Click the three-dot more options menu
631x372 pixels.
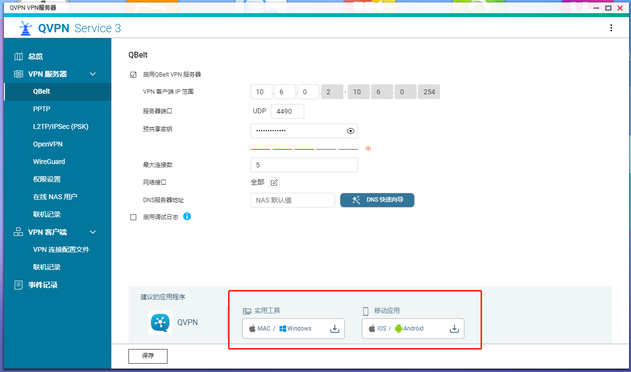(611, 28)
